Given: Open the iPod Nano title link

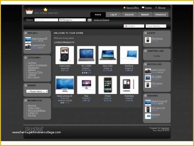Looking at the screenshot, I should coord(129,96).
